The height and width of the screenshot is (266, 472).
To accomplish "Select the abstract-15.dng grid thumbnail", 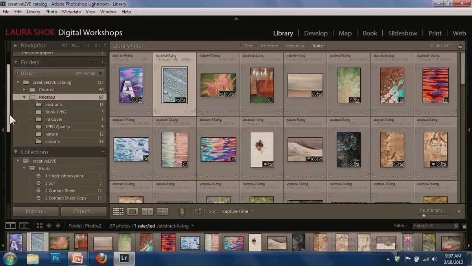I will 218,150.
